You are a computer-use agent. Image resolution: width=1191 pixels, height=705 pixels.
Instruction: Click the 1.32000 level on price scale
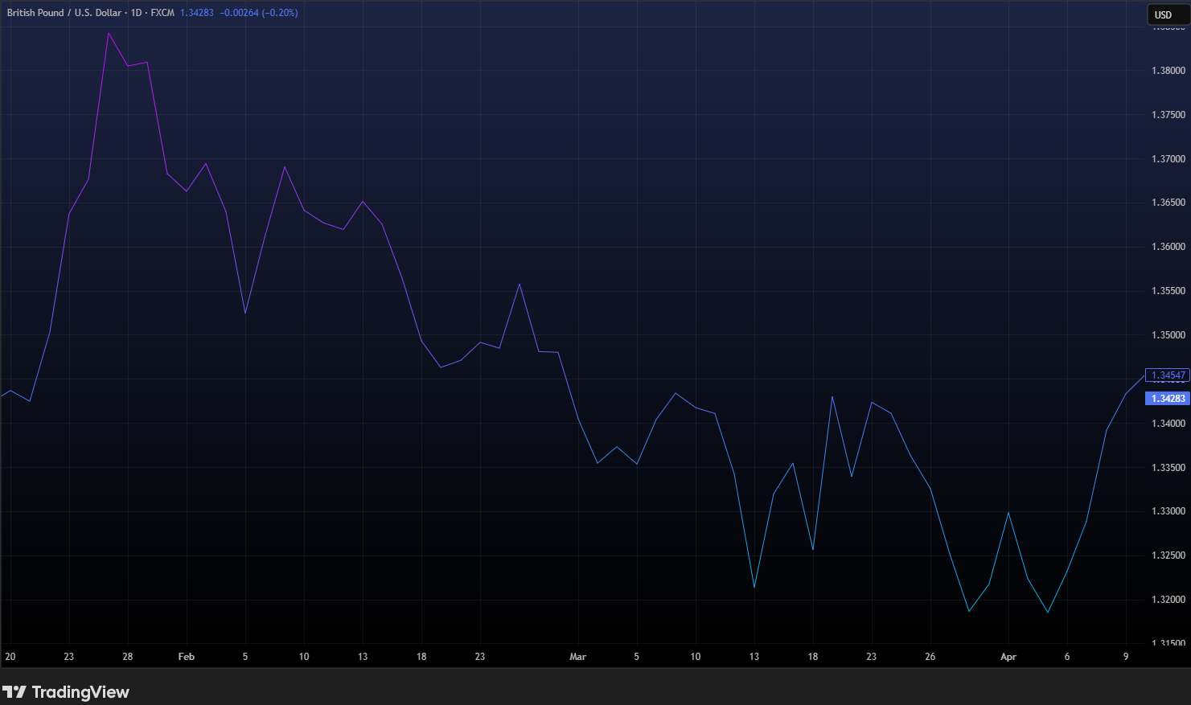(x=1168, y=600)
